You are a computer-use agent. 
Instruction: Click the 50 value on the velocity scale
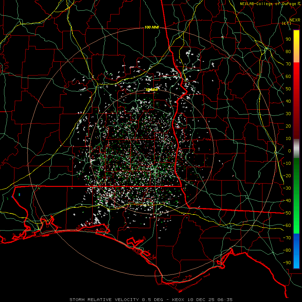coord(288,89)
